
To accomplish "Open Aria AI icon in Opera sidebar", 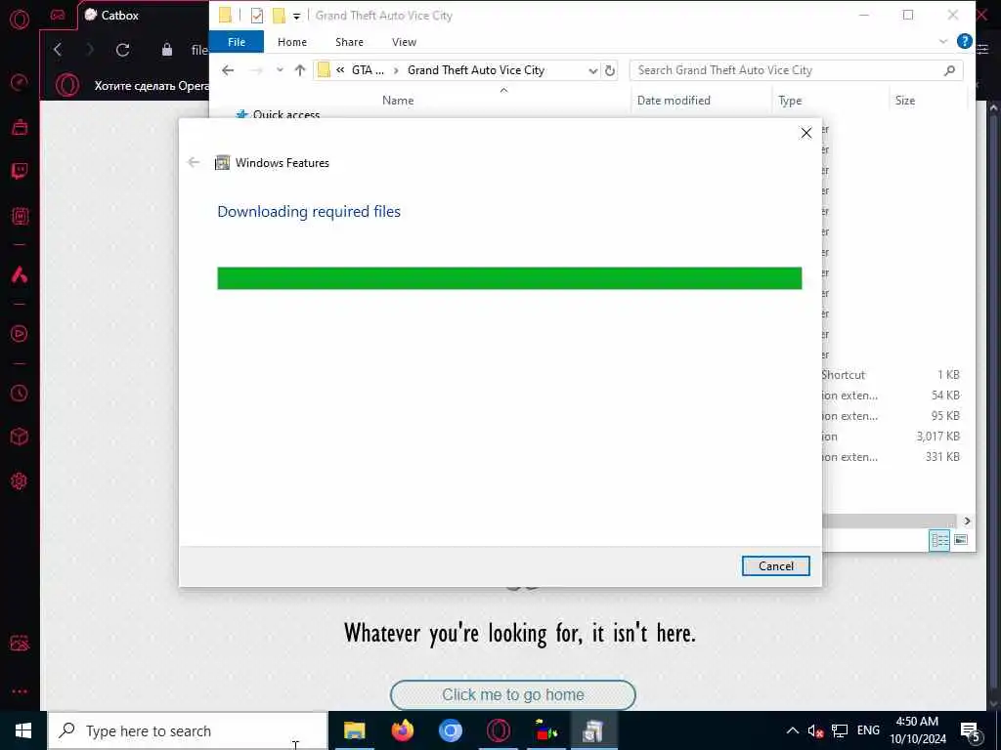I will click(20, 274).
